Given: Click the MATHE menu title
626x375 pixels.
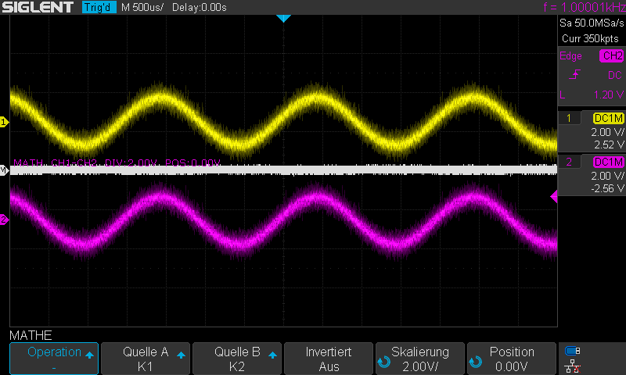Looking at the screenshot, I should coord(31,335).
